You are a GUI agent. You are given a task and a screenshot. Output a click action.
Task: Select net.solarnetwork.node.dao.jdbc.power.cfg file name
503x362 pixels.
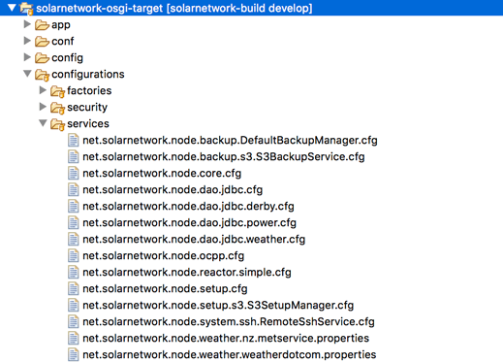pyautogui.click(x=189, y=223)
